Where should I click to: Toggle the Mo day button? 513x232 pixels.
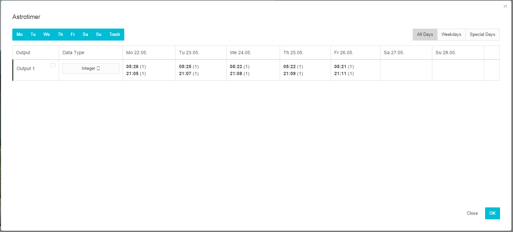coord(20,35)
